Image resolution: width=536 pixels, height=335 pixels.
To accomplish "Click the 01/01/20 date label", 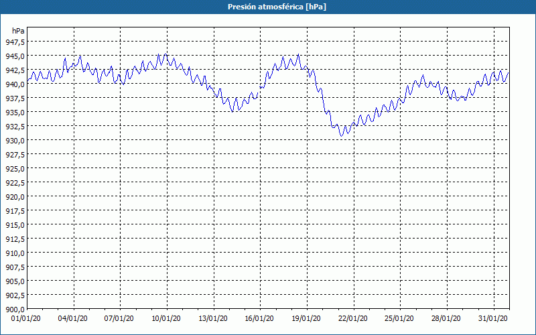I will coord(26,319).
